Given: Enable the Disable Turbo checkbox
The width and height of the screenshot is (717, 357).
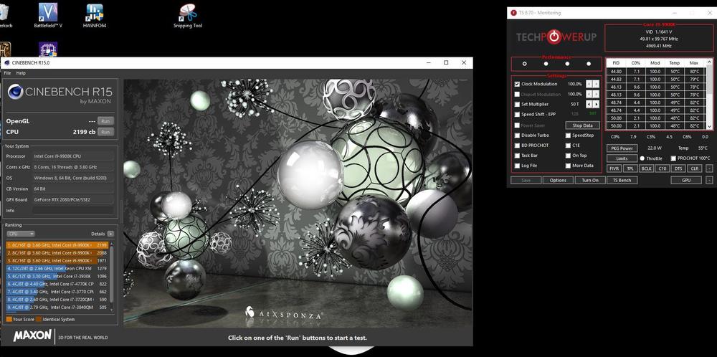Looking at the screenshot, I should (x=517, y=135).
